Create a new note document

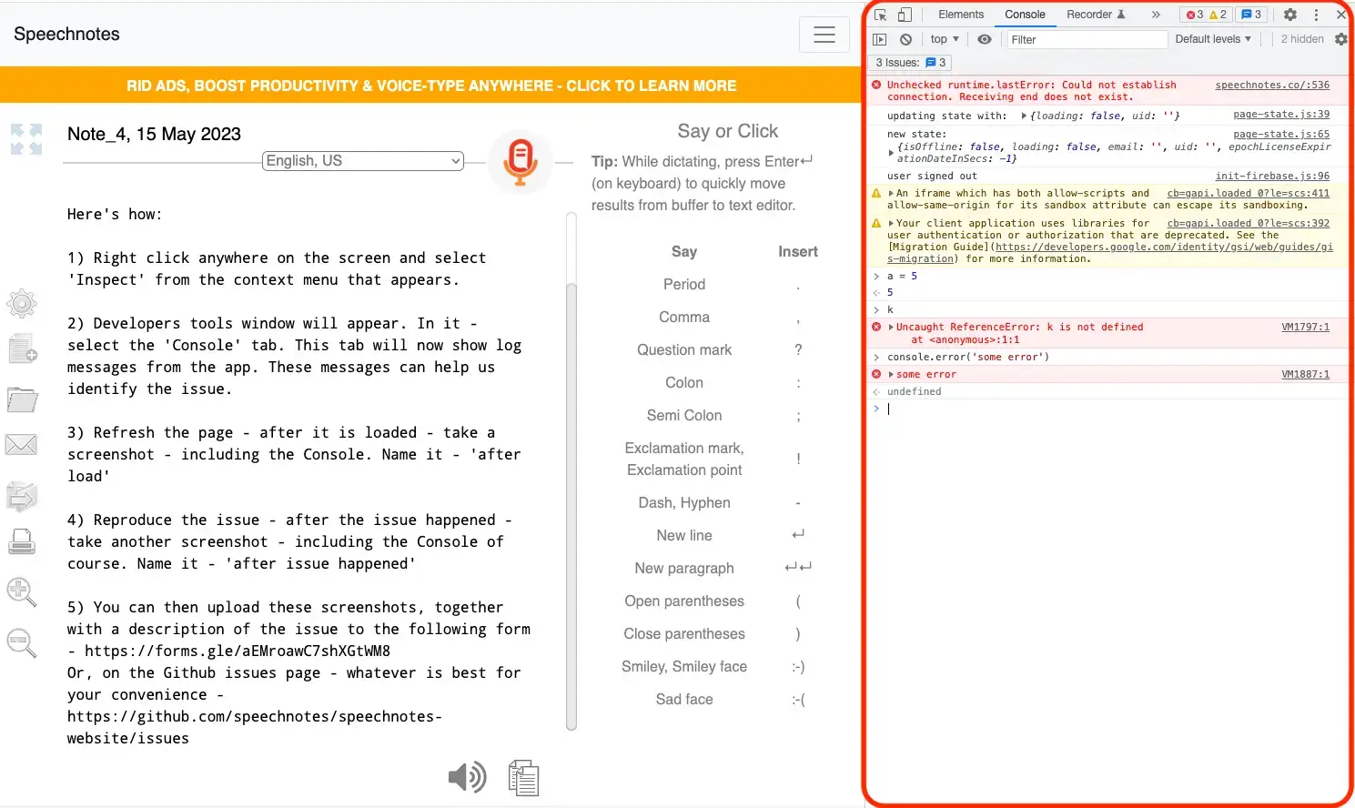[x=22, y=349]
